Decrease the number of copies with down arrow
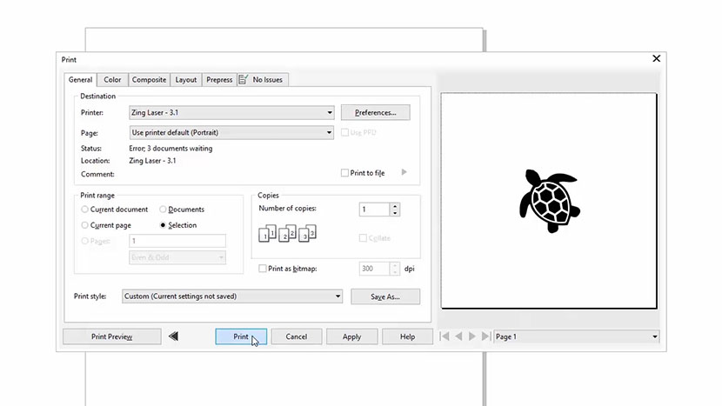This screenshot has height=406, width=722. point(395,213)
